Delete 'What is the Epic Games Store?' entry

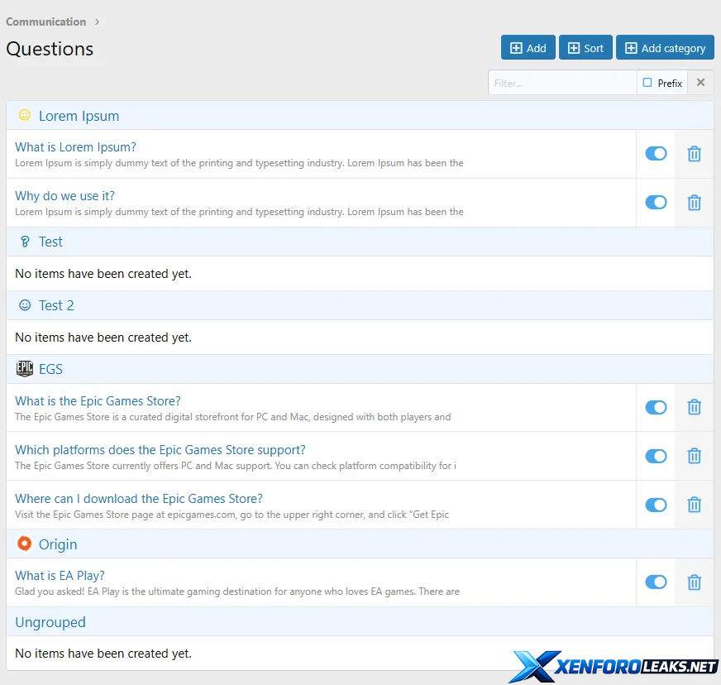694,407
